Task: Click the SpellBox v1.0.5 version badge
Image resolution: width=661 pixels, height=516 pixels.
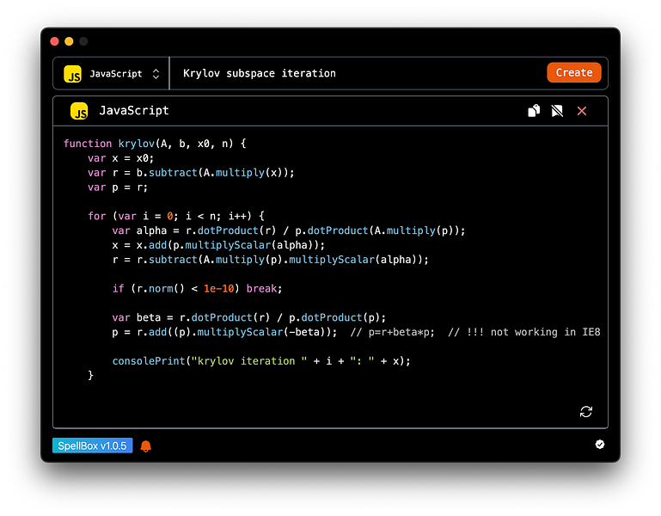Action: 92,445
